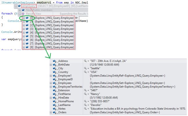Open visualizer dropdown arrow for _HomePhone

coord(88,101)
